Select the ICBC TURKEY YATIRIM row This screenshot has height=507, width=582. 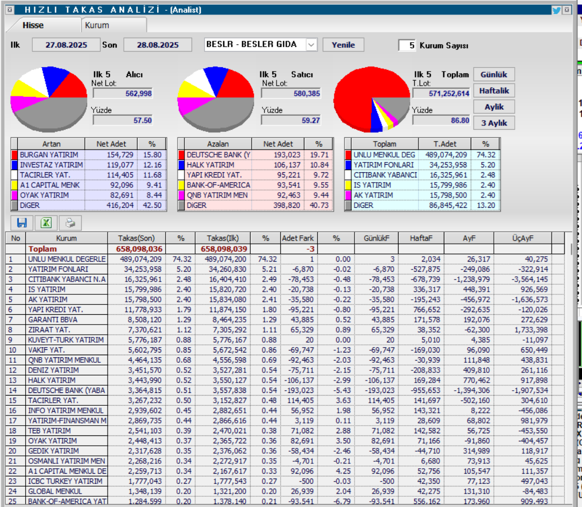pos(285,481)
